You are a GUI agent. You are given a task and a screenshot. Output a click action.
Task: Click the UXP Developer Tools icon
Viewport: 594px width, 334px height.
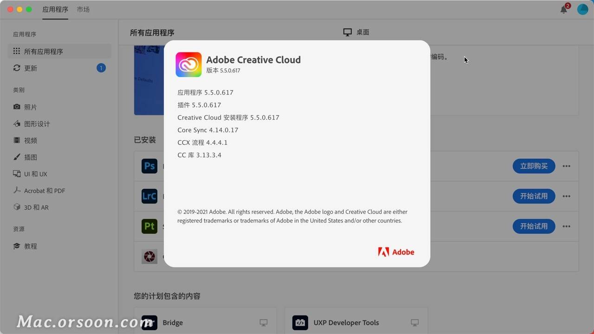(x=300, y=322)
